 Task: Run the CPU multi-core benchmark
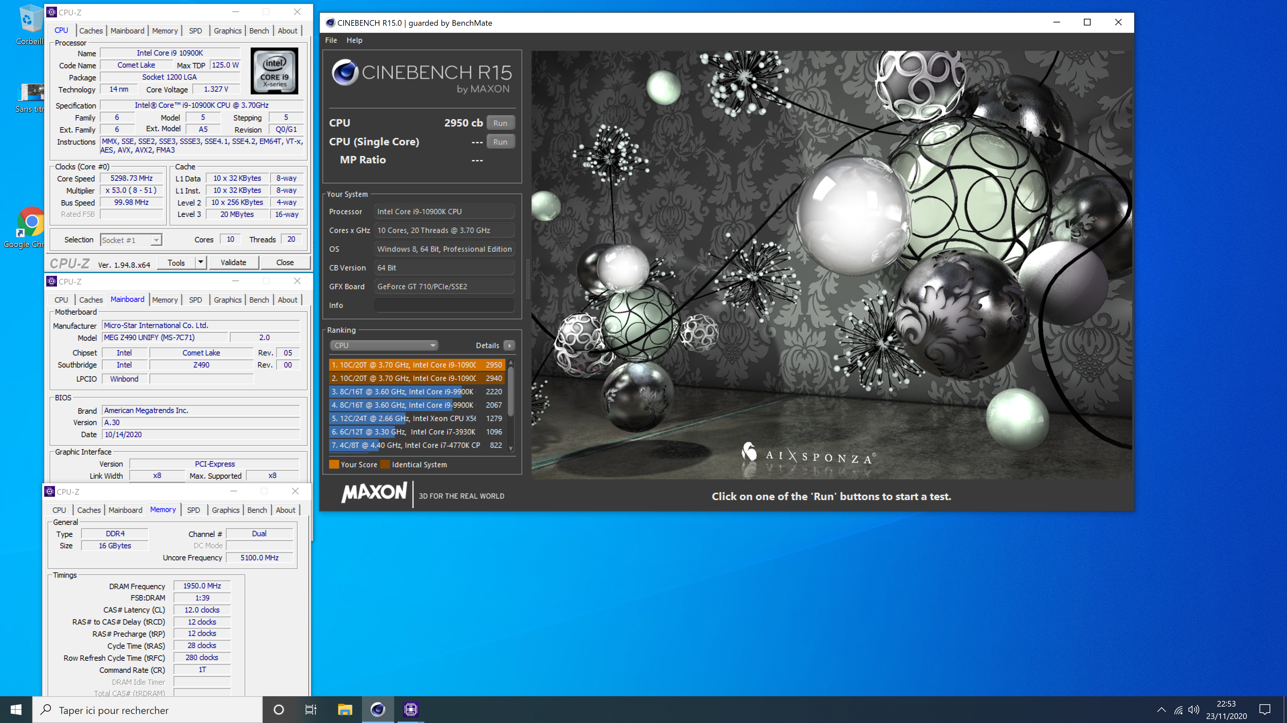click(x=500, y=123)
